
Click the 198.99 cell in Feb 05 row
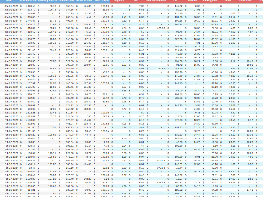click(52, 135)
